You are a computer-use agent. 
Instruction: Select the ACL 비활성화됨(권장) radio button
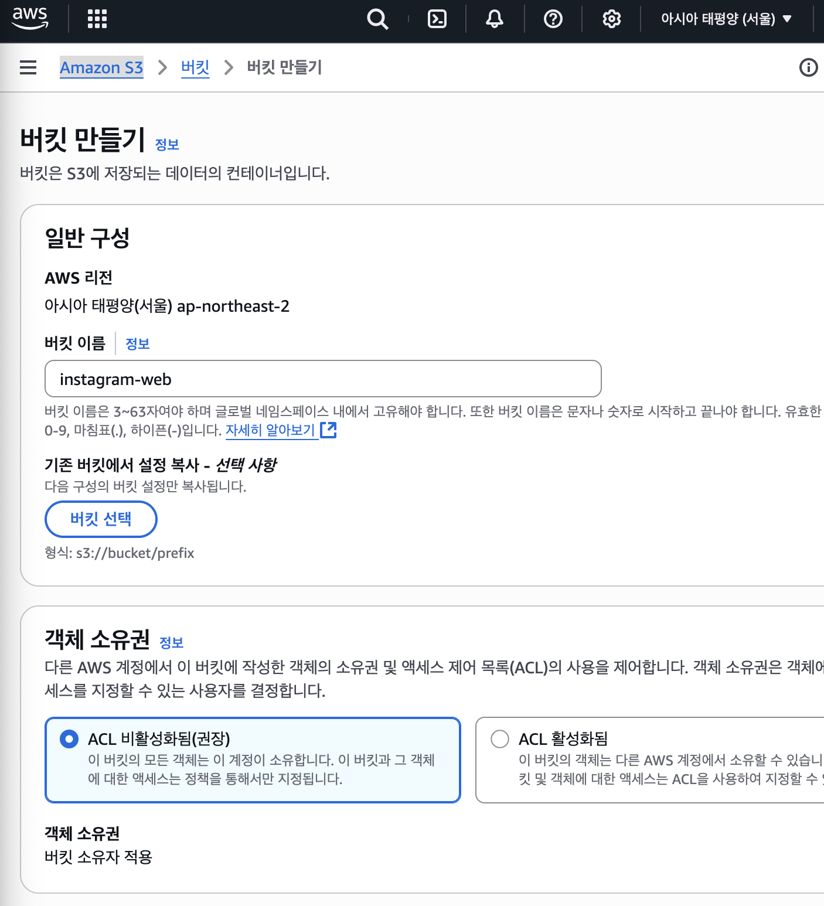click(69, 739)
